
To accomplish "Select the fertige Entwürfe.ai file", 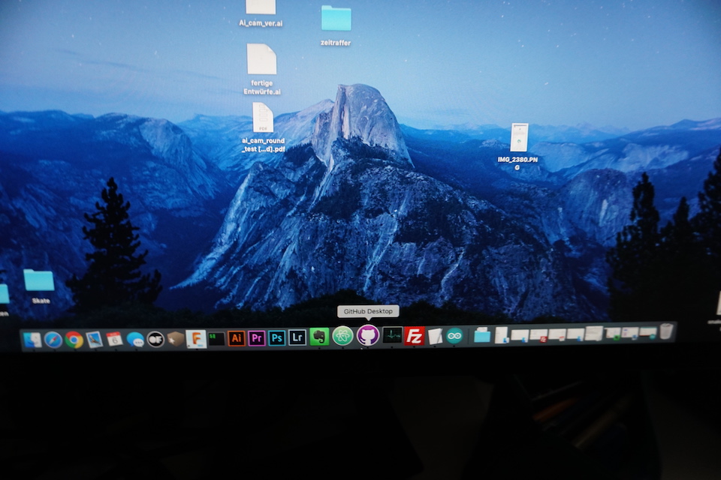I will click(261, 60).
